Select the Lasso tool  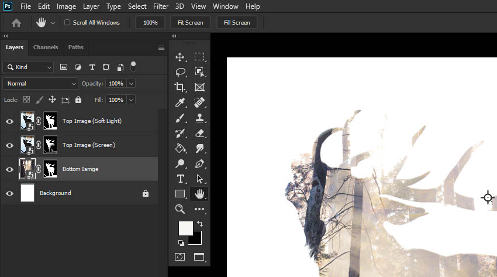pyautogui.click(x=180, y=72)
